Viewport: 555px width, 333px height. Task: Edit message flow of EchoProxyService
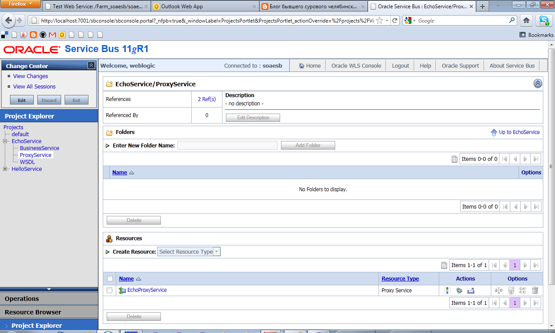(447, 291)
